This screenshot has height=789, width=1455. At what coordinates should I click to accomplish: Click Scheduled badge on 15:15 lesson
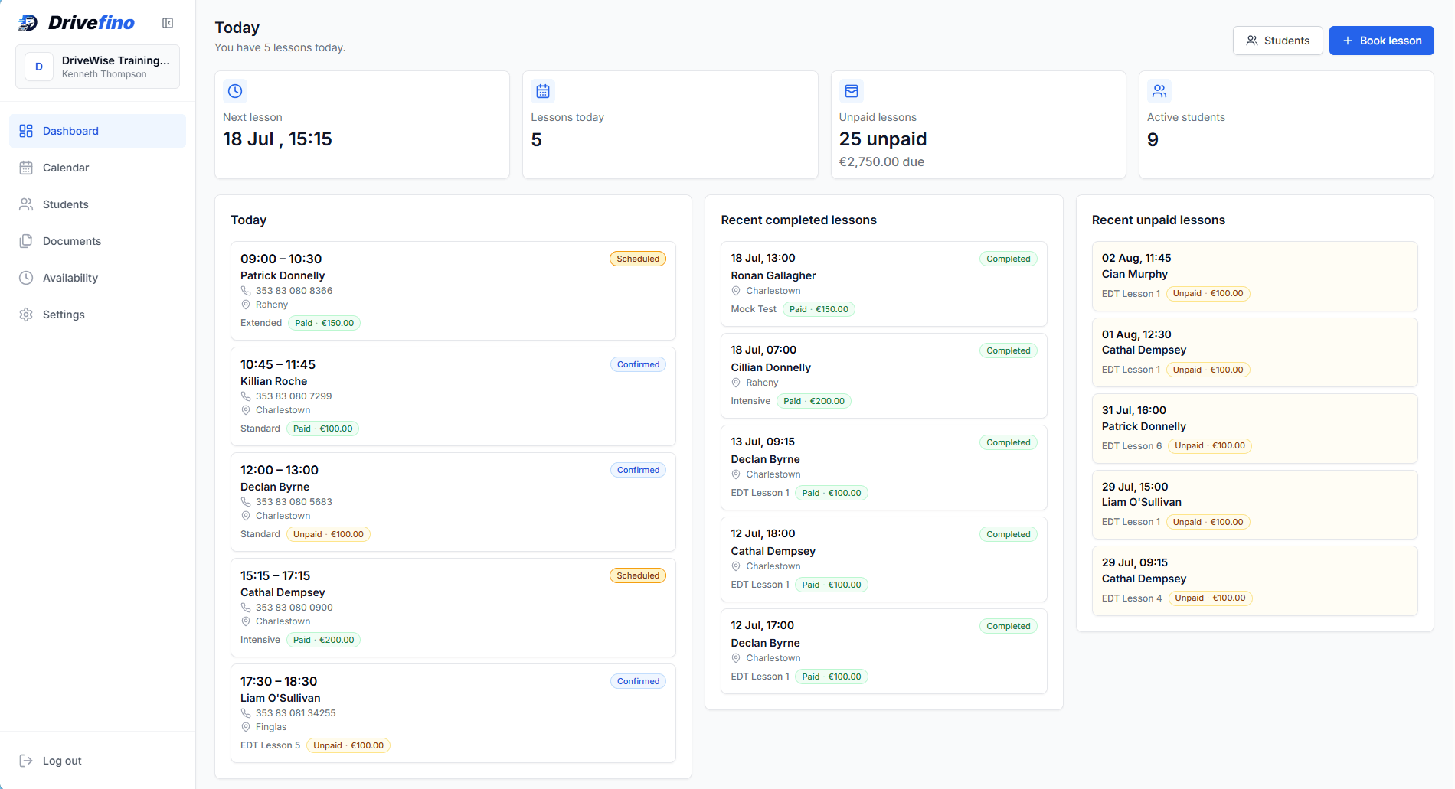[x=638, y=575]
